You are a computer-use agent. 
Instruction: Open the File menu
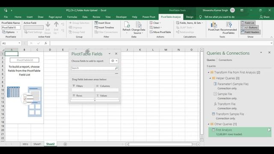6,17
